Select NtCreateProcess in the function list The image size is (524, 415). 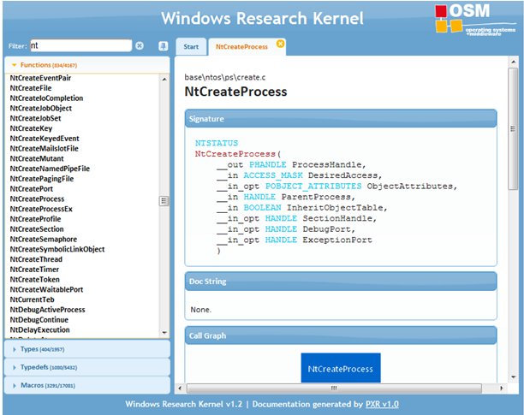[x=37, y=199]
